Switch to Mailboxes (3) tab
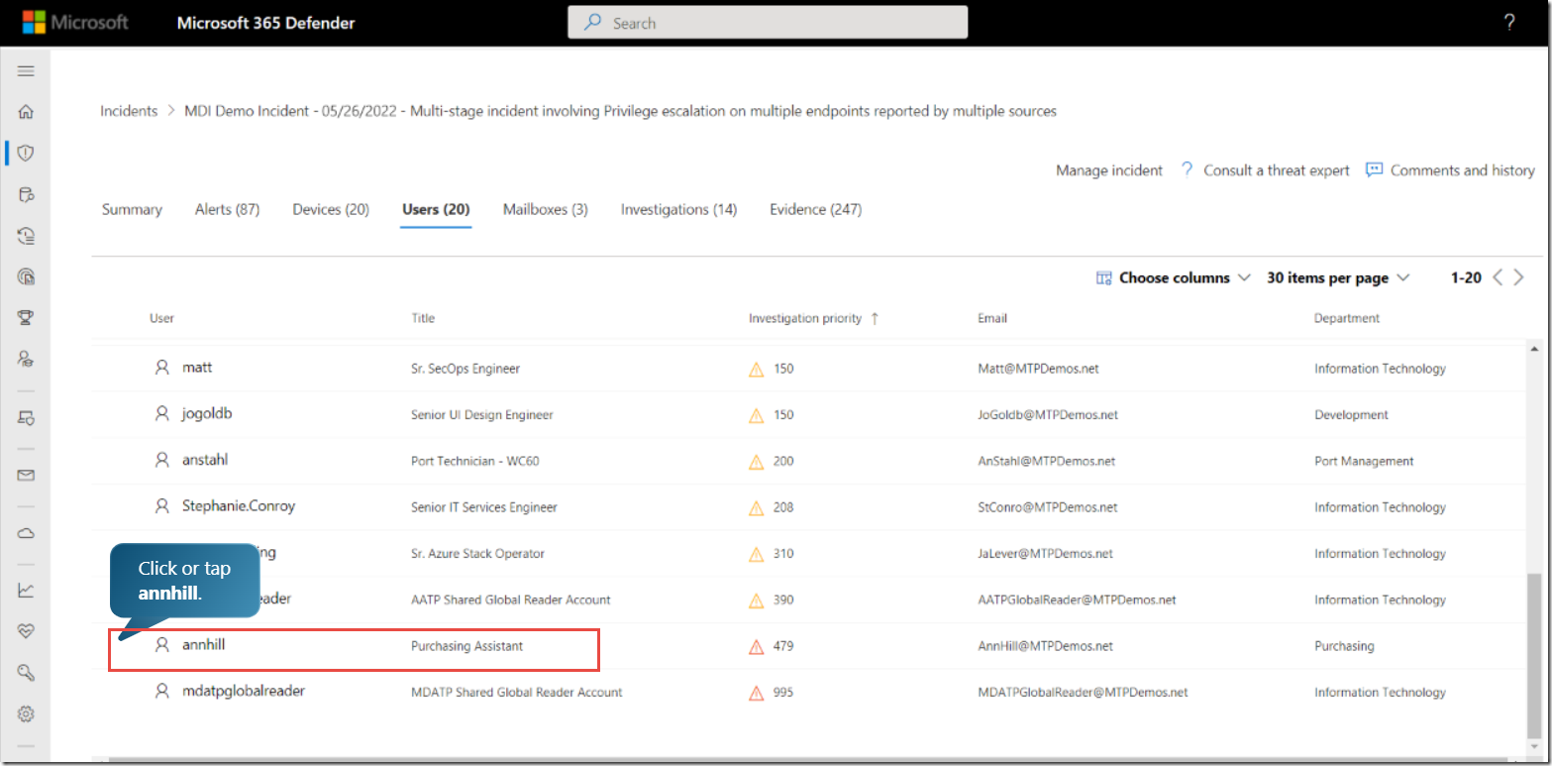Screen dimensions: 1552x766 [545, 209]
